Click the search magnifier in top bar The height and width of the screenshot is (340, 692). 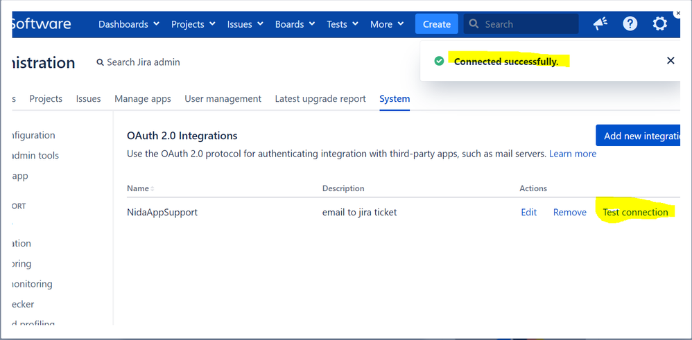pyautogui.click(x=474, y=24)
